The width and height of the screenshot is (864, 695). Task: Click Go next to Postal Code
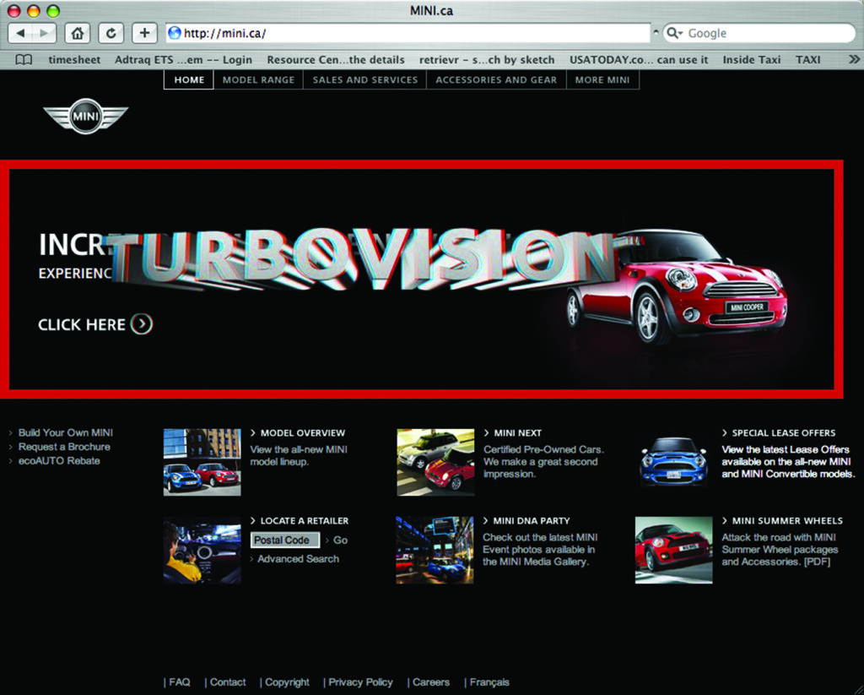tap(341, 540)
